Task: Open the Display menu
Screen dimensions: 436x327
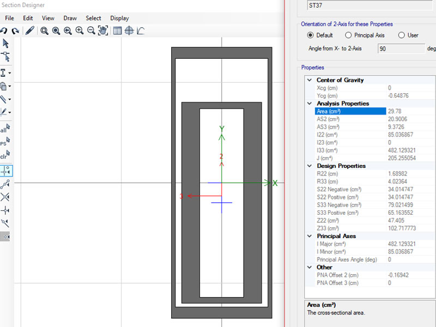Action: pyautogui.click(x=119, y=18)
